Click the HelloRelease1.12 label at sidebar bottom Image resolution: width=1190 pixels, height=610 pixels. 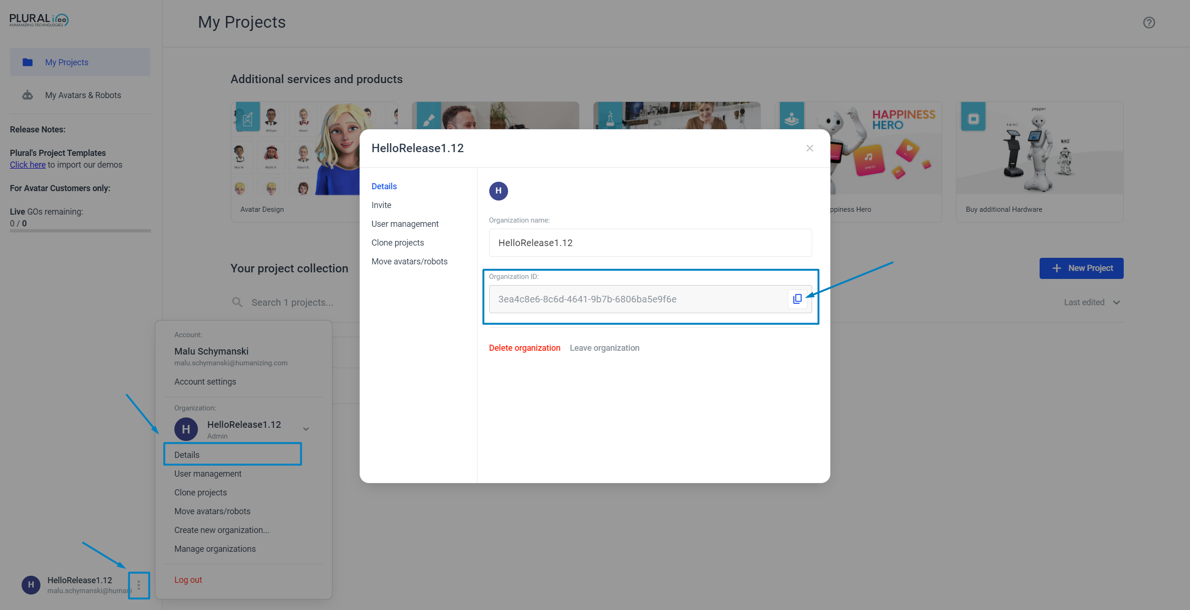[80, 580]
